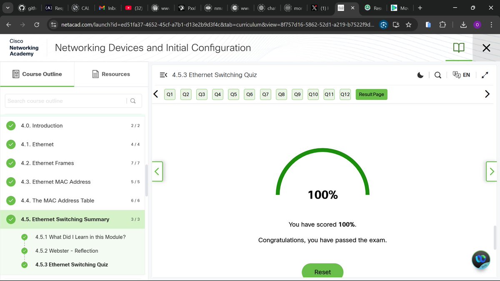
Task: Switch to the Gmail Inbox tab
Action: [107, 8]
